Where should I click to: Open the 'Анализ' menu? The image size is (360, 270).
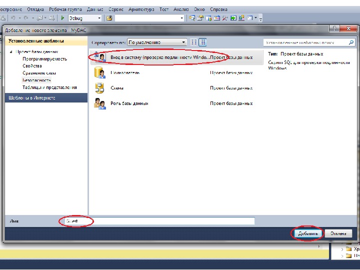[181, 9]
